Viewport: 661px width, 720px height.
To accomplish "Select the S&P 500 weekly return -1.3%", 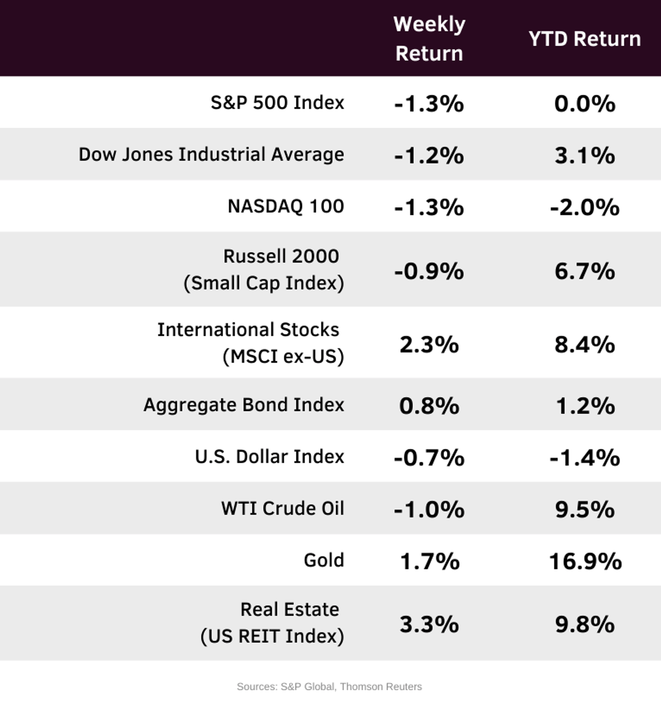I will tap(429, 103).
